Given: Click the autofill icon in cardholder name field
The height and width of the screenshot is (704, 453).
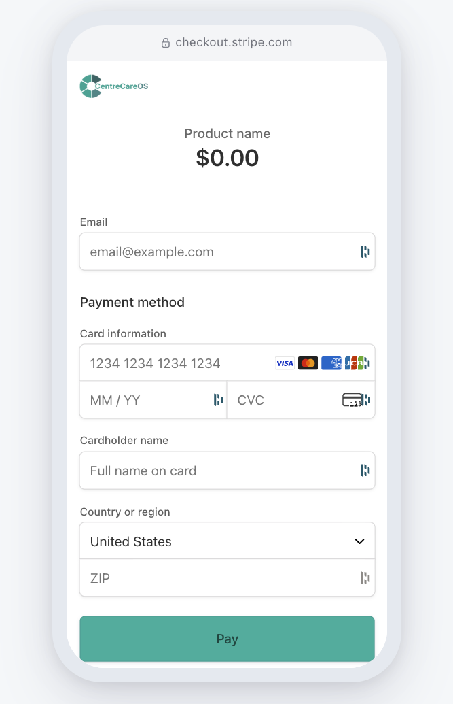Looking at the screenshot, I should [365, 470].
